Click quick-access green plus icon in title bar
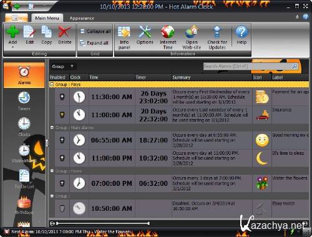 point(17,7)
